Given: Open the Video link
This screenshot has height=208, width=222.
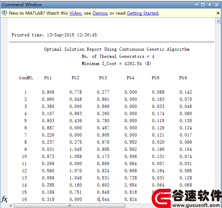Looking at the screenshot, I should (75, 13).
